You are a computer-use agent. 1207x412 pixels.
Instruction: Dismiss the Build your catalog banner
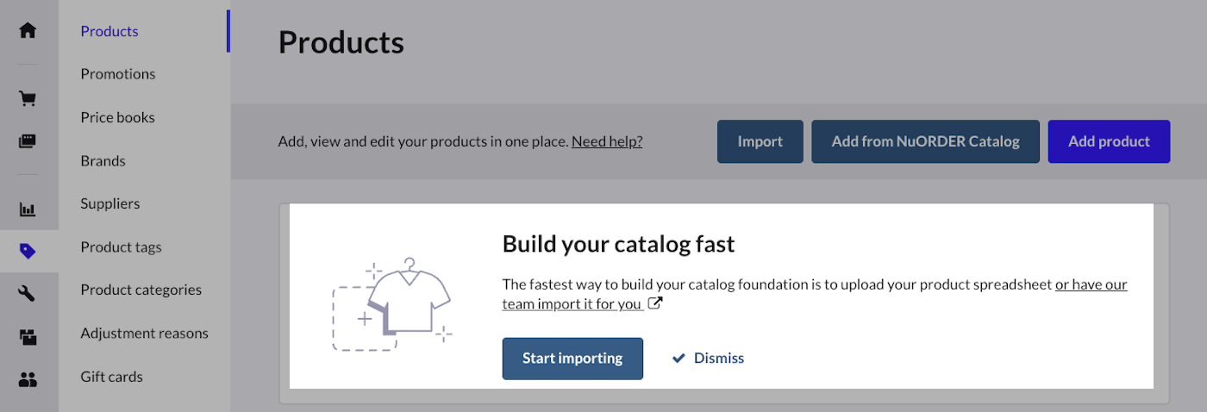pos(709,359)
